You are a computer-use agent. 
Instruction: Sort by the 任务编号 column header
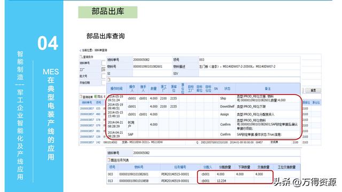(180, 167)
